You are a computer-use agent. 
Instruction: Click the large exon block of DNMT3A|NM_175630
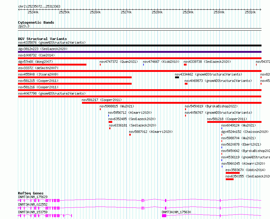click(164, 216)
